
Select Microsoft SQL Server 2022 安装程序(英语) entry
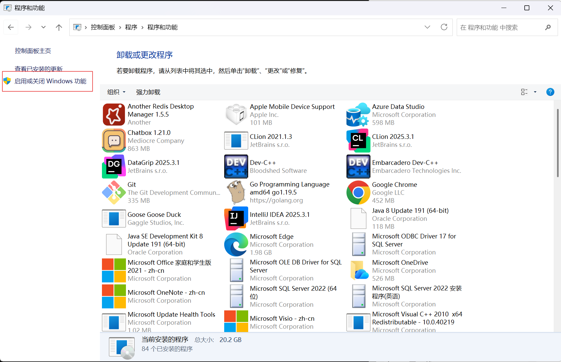click(x=406, y=296)
